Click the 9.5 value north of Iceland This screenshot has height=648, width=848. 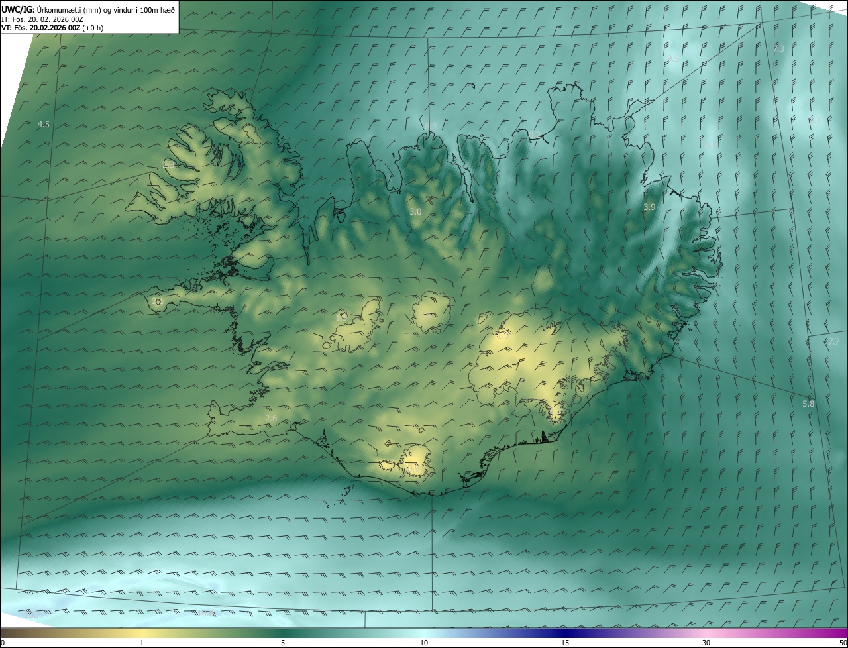coord(672,58)
